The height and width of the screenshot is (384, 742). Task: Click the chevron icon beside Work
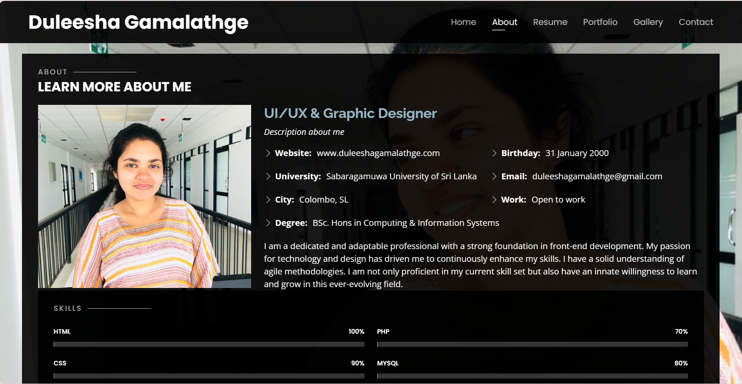(x=494, y=200)
